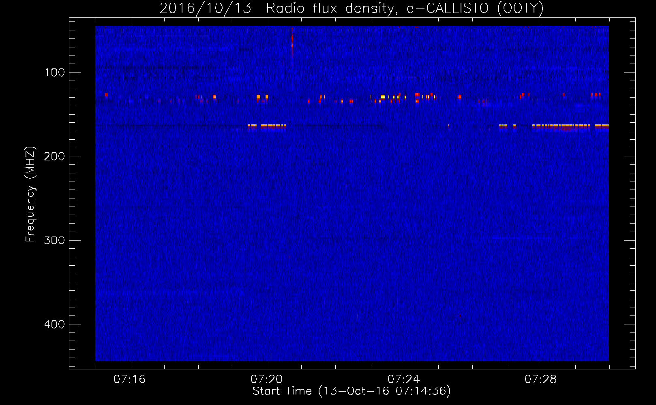Click the plot title '2016/10/13 Radio flux density, e-CALLISTO (OOTY)'

coord(352,8)
